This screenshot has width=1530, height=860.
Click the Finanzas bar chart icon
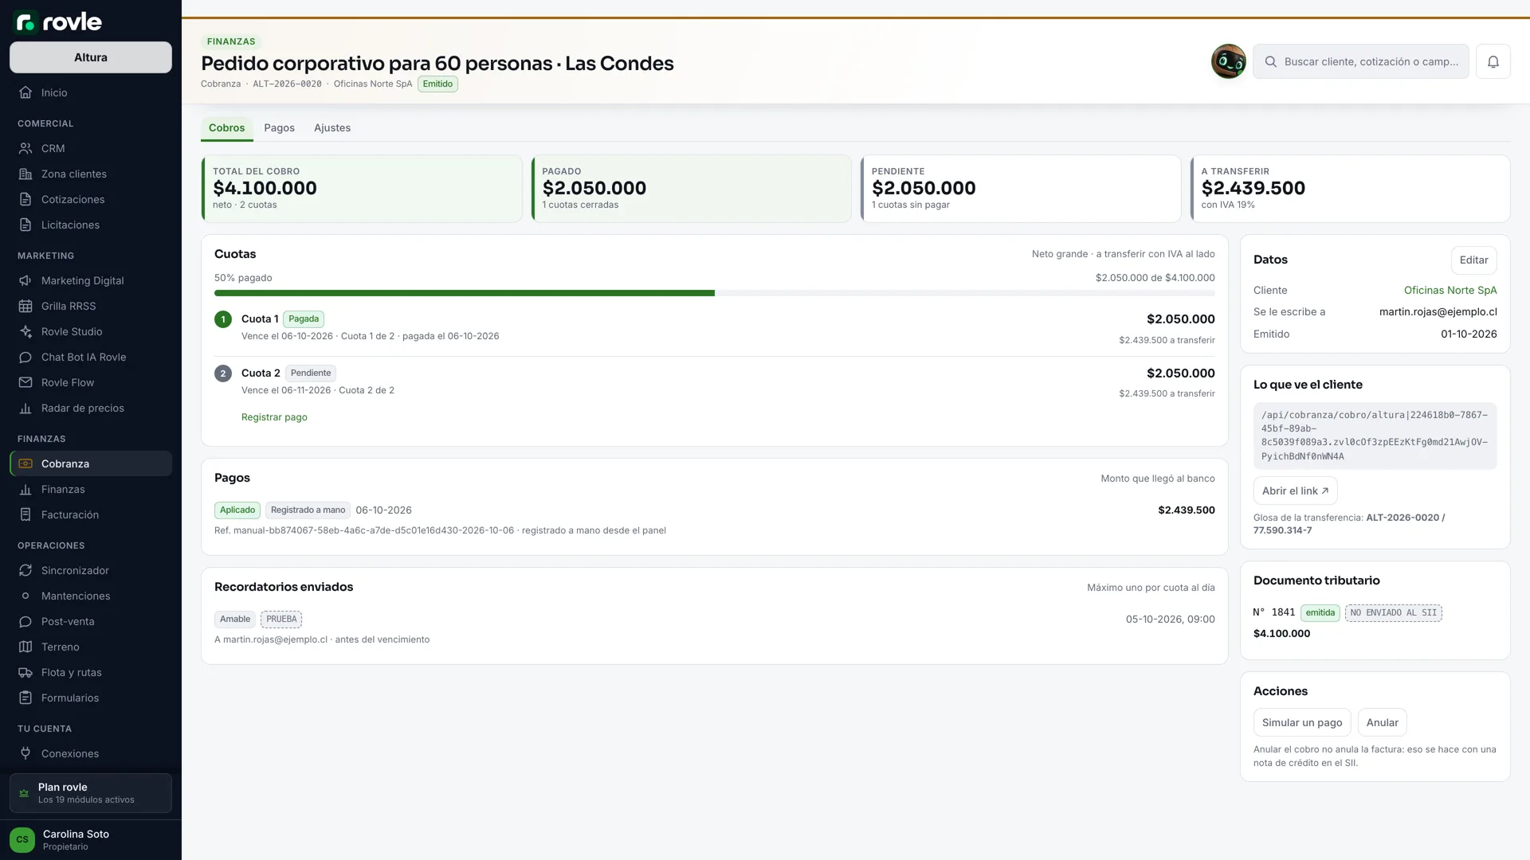(25, 489)
